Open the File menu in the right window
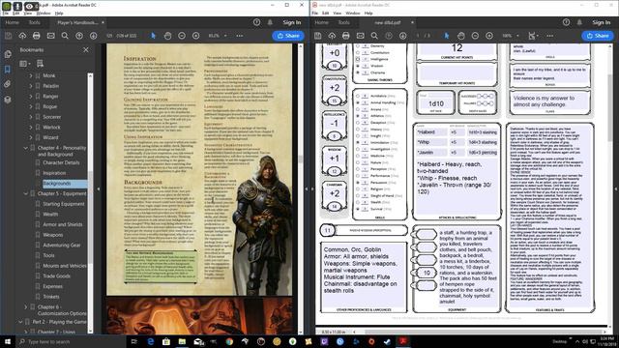This screenshot has width=619, height=348. pos(314,13)
